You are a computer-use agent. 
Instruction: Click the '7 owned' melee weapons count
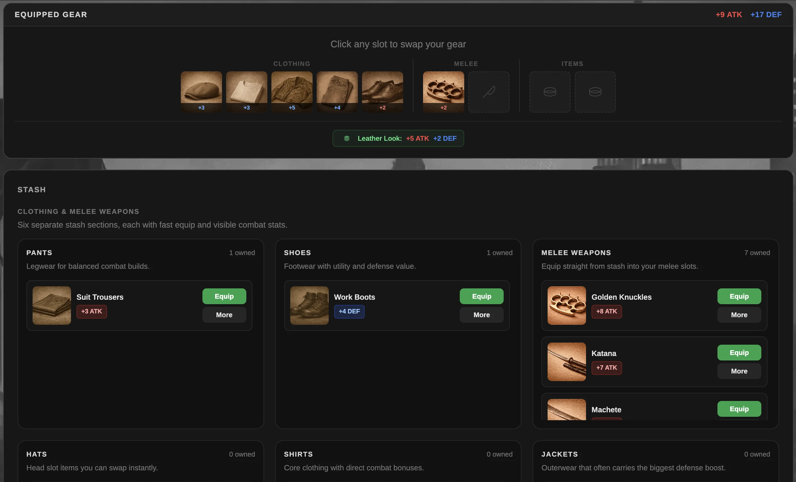point(757,253)
